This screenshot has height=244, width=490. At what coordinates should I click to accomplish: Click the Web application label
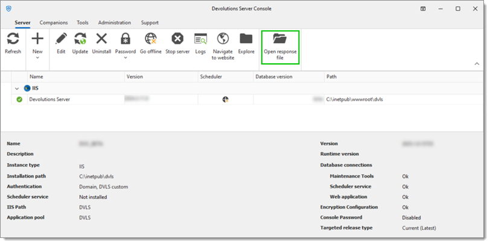pyautogui.click(x=348, y=196)
